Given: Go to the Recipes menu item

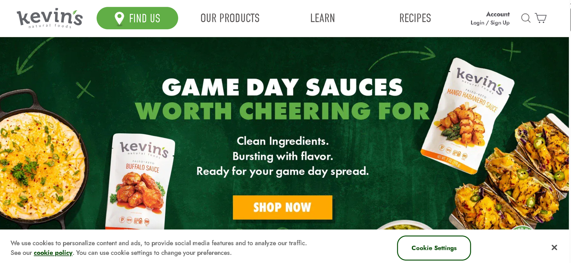Looking at the screenshot, I should (x=415, y=18).
